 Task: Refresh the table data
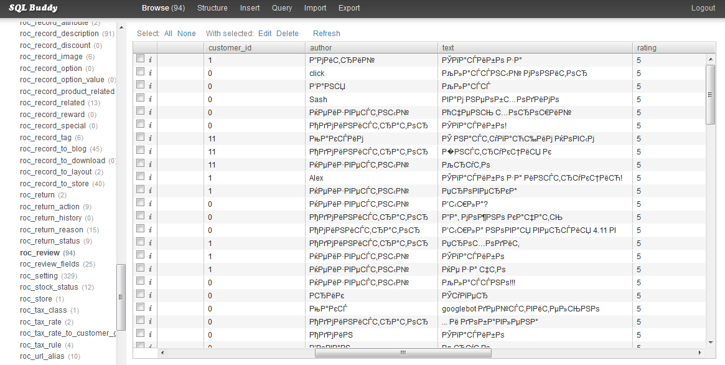[x=327, y=33]
